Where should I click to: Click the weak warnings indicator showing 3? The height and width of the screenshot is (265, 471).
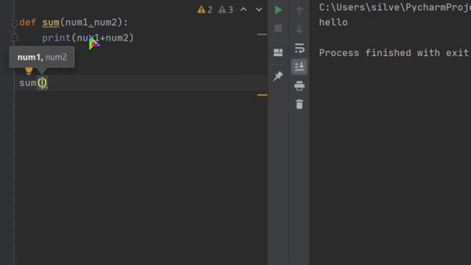pyautogui.click(x=226, y=10)
